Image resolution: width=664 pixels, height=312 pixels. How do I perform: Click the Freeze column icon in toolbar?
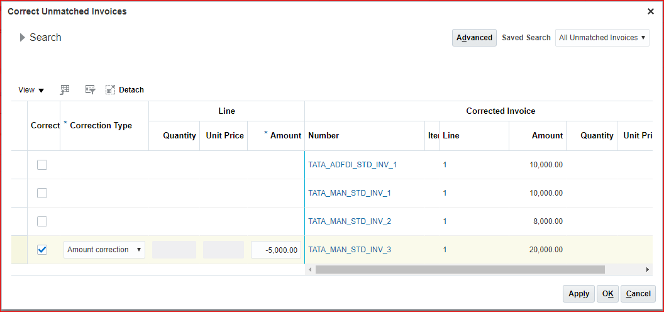[65, 90]
